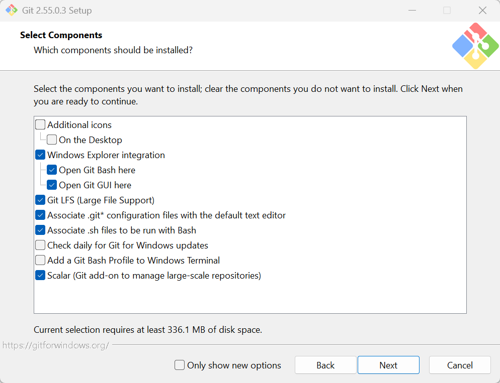This screenshot has width=500, height=383.
Task: Uncheck Associate .sh files with Bash
Action: pos(40,230)
